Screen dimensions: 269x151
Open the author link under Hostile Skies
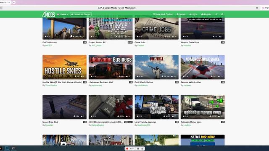[x=51, y=85]
